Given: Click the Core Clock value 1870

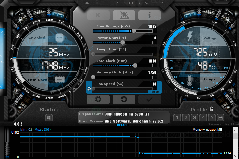Looking at the screenshot, I should tap(152, 61).
